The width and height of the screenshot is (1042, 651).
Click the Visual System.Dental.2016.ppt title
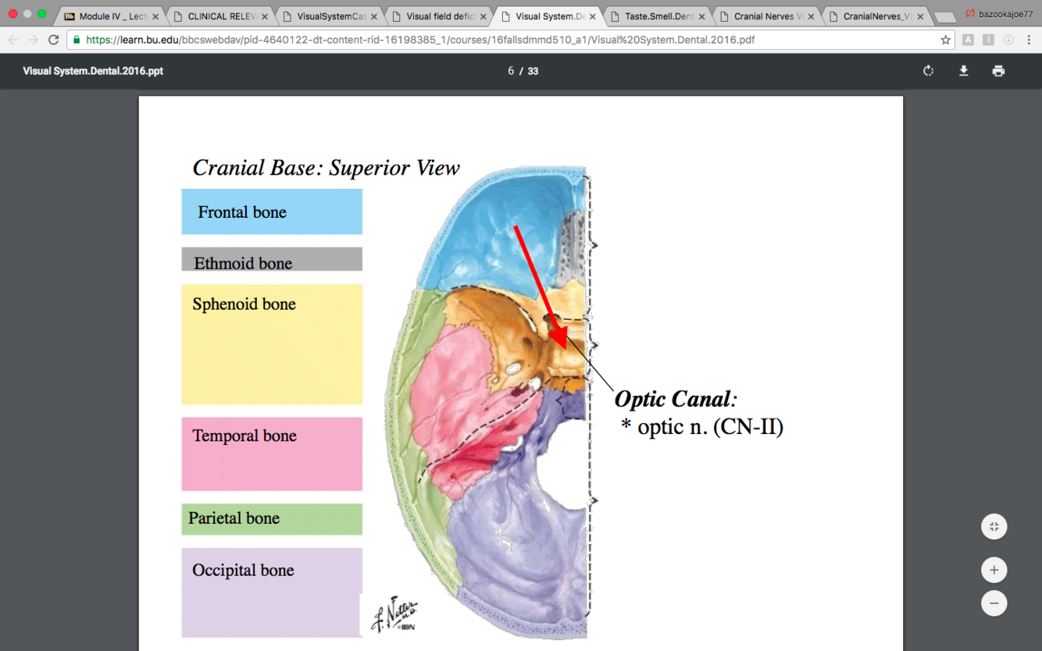93,71
